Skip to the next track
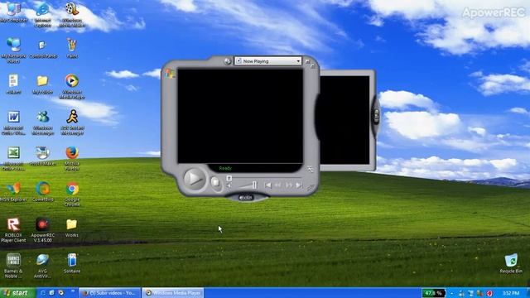 [299, 185]
